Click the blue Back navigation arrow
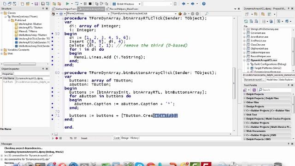The image size is (295, 166). [x=183, y=4]
